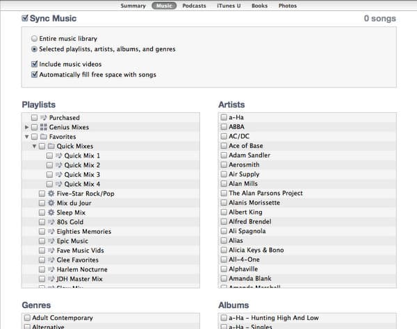Open the iTunes U tab
Image resolution: width=417 pixels, height=329 pixels.
pos(229,6)
